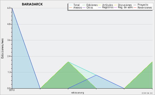Click the green Ediciones legend line swatch
Image resolution: width=155 pixels, height=95 pixels.
coord(84,5)
